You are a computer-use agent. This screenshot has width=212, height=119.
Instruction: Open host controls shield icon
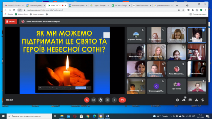[203, 100]
